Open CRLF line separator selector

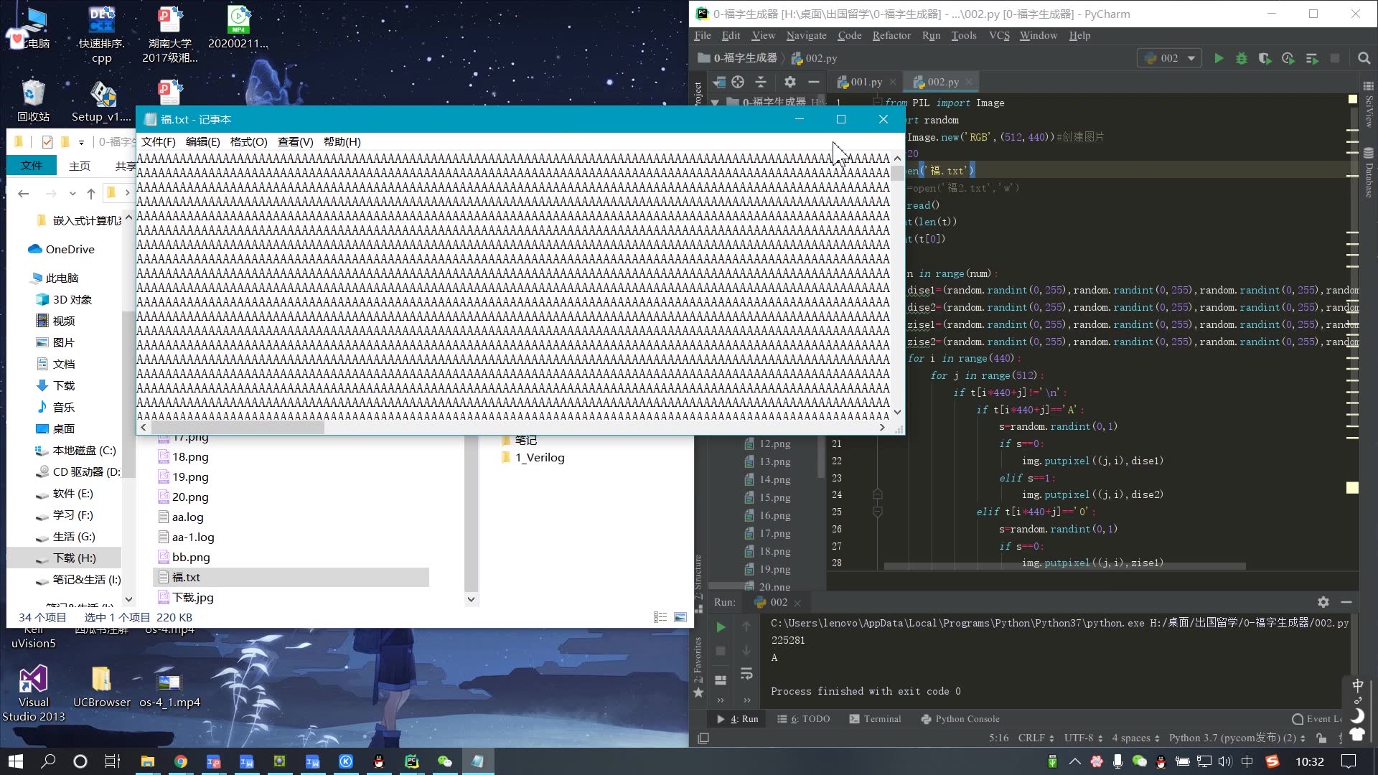click(x=1036, y=738)
